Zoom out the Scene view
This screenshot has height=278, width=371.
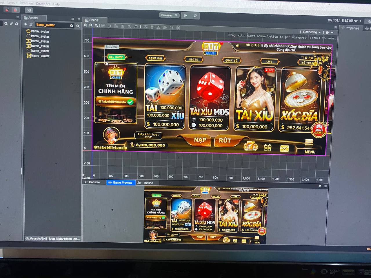91,25
